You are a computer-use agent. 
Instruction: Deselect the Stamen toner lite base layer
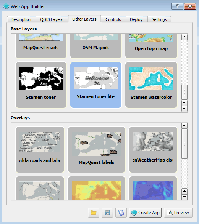click(96, 85)
